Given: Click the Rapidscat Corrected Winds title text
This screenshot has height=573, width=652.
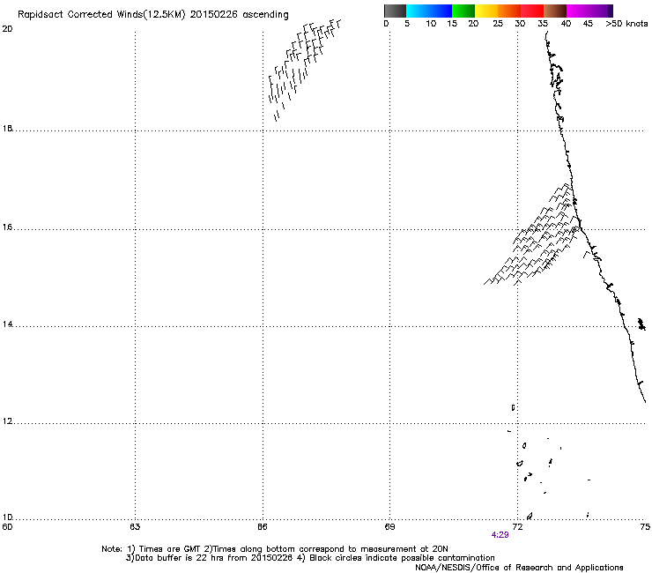Looking at the screenshot, I should (153, 15).
